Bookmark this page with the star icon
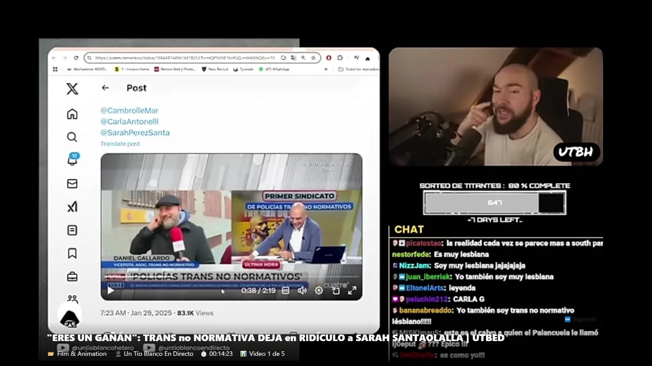Screen dimensions: 652x366 click(x=313, y=58)
